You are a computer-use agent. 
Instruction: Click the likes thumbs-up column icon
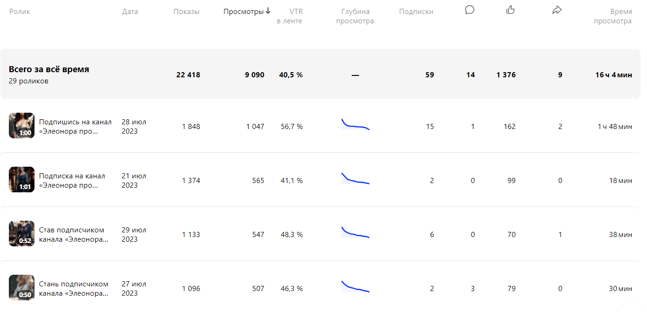pyautogui.click(x=510, y=10)
